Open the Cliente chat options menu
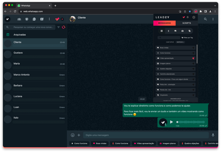The height and width of the screenshot is (152, 221). 213,19
